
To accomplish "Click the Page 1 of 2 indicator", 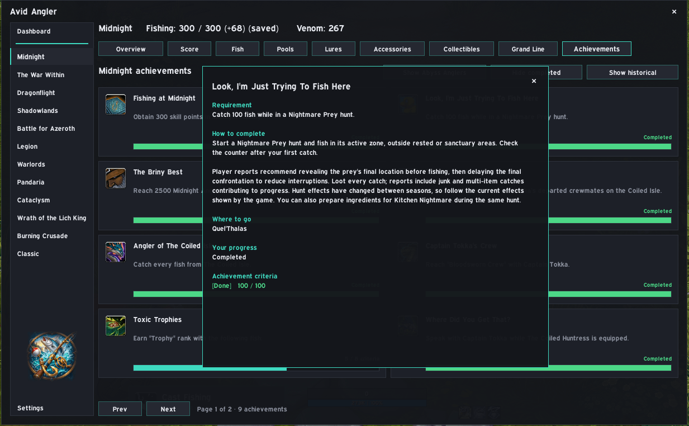I will pos(242,409).
